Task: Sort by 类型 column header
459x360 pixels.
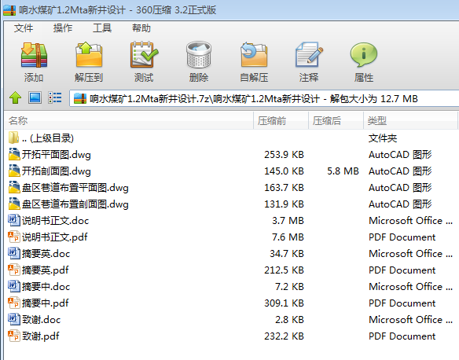Action: pos(410,120)
